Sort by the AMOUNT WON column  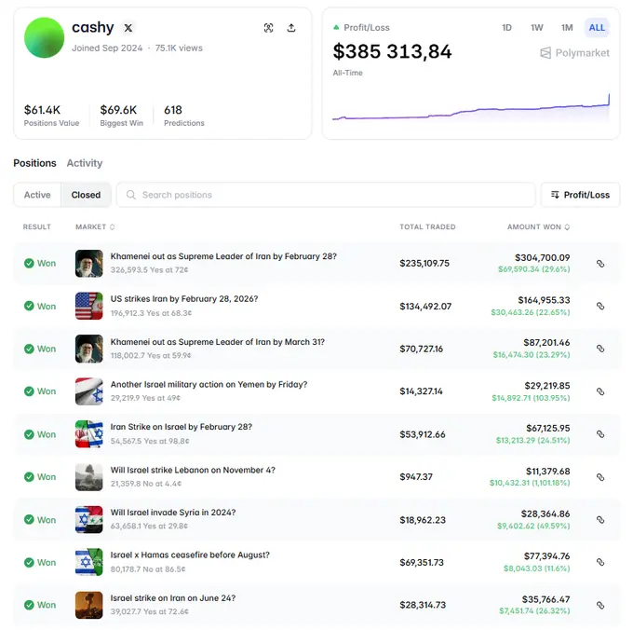538,226
